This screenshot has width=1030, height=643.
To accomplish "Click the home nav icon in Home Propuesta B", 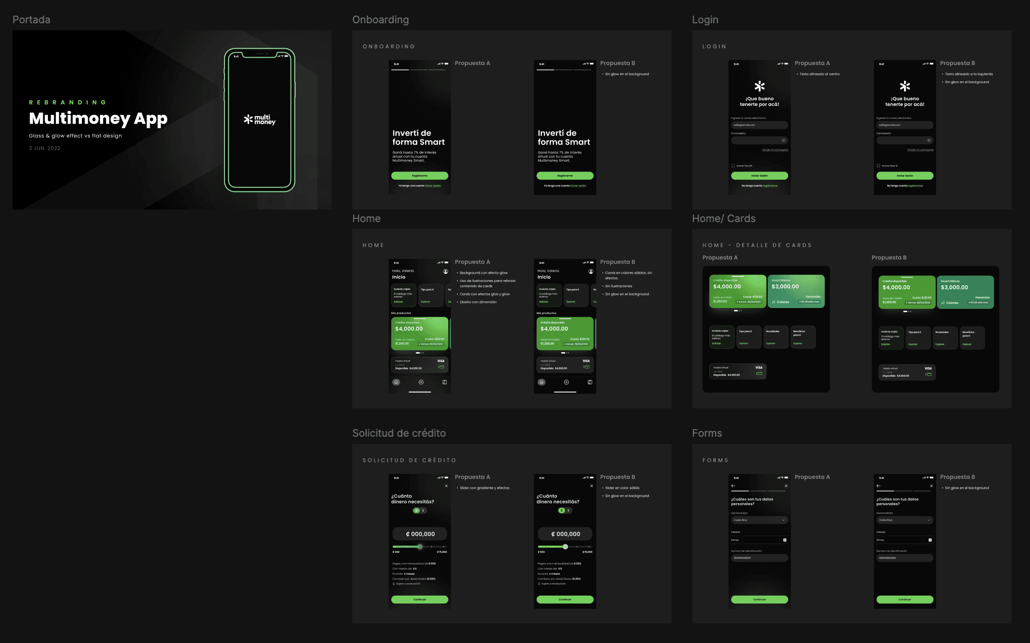I will [541, 382].
